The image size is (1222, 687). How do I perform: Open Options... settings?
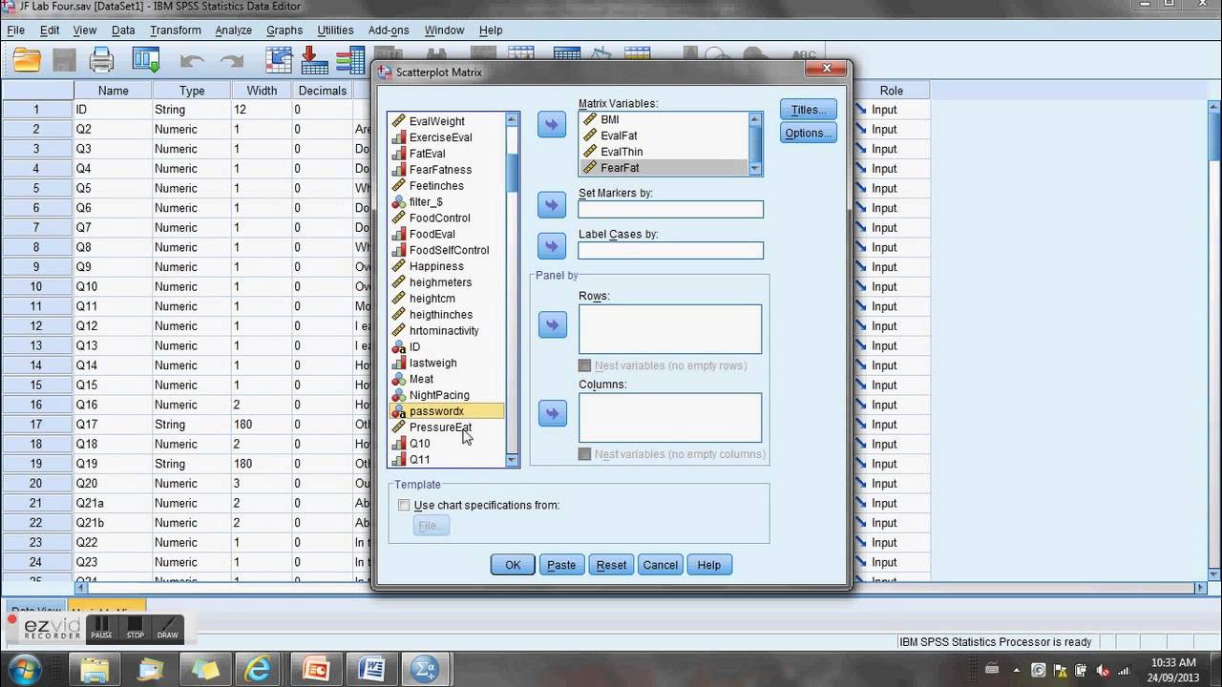click(809, 133)
